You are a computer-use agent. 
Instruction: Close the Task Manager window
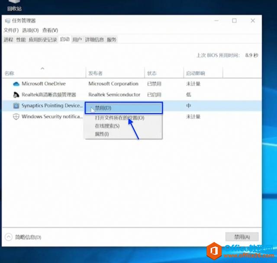(x=253, y=21)
